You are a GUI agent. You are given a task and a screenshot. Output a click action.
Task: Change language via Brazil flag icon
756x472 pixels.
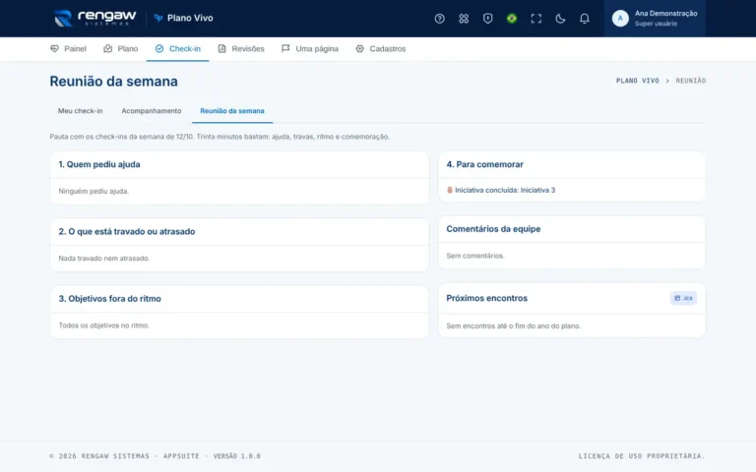coord(512,19)
